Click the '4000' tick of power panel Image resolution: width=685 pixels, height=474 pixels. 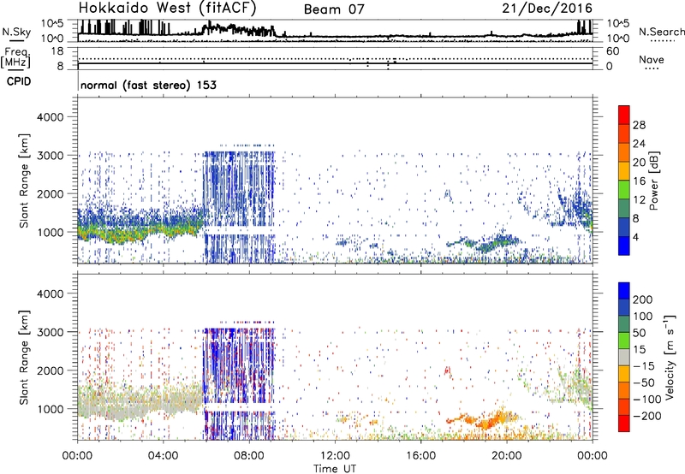[51, 117]
